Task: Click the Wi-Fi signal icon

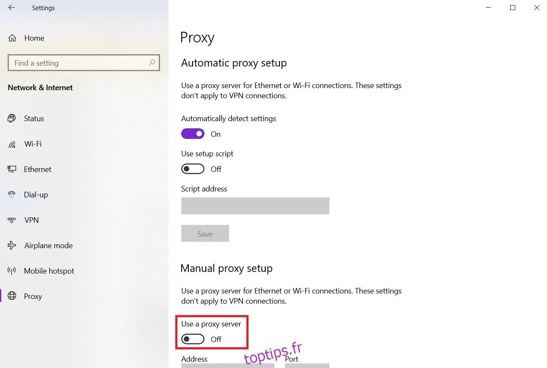Action: coord(12,144)
